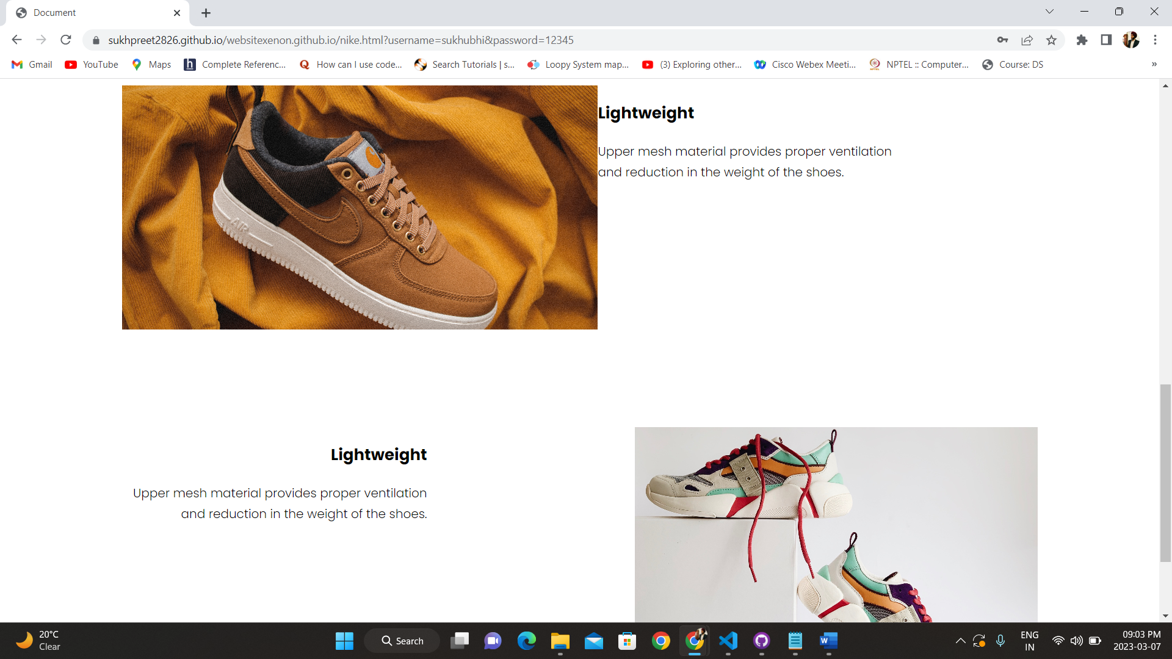Open Chrome three-dot menu
This screenshot has height=659, width=1172.
(x=1155, y=40)
